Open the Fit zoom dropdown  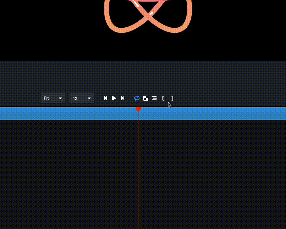coord(52,98)
